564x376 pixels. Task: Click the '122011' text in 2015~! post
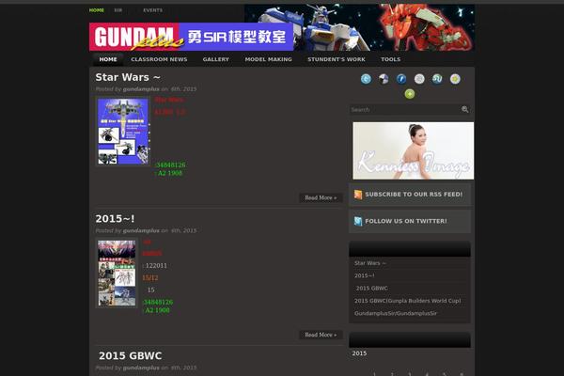click(156, 265)
